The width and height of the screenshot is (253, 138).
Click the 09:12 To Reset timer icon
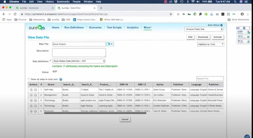[x=248, y=42]
